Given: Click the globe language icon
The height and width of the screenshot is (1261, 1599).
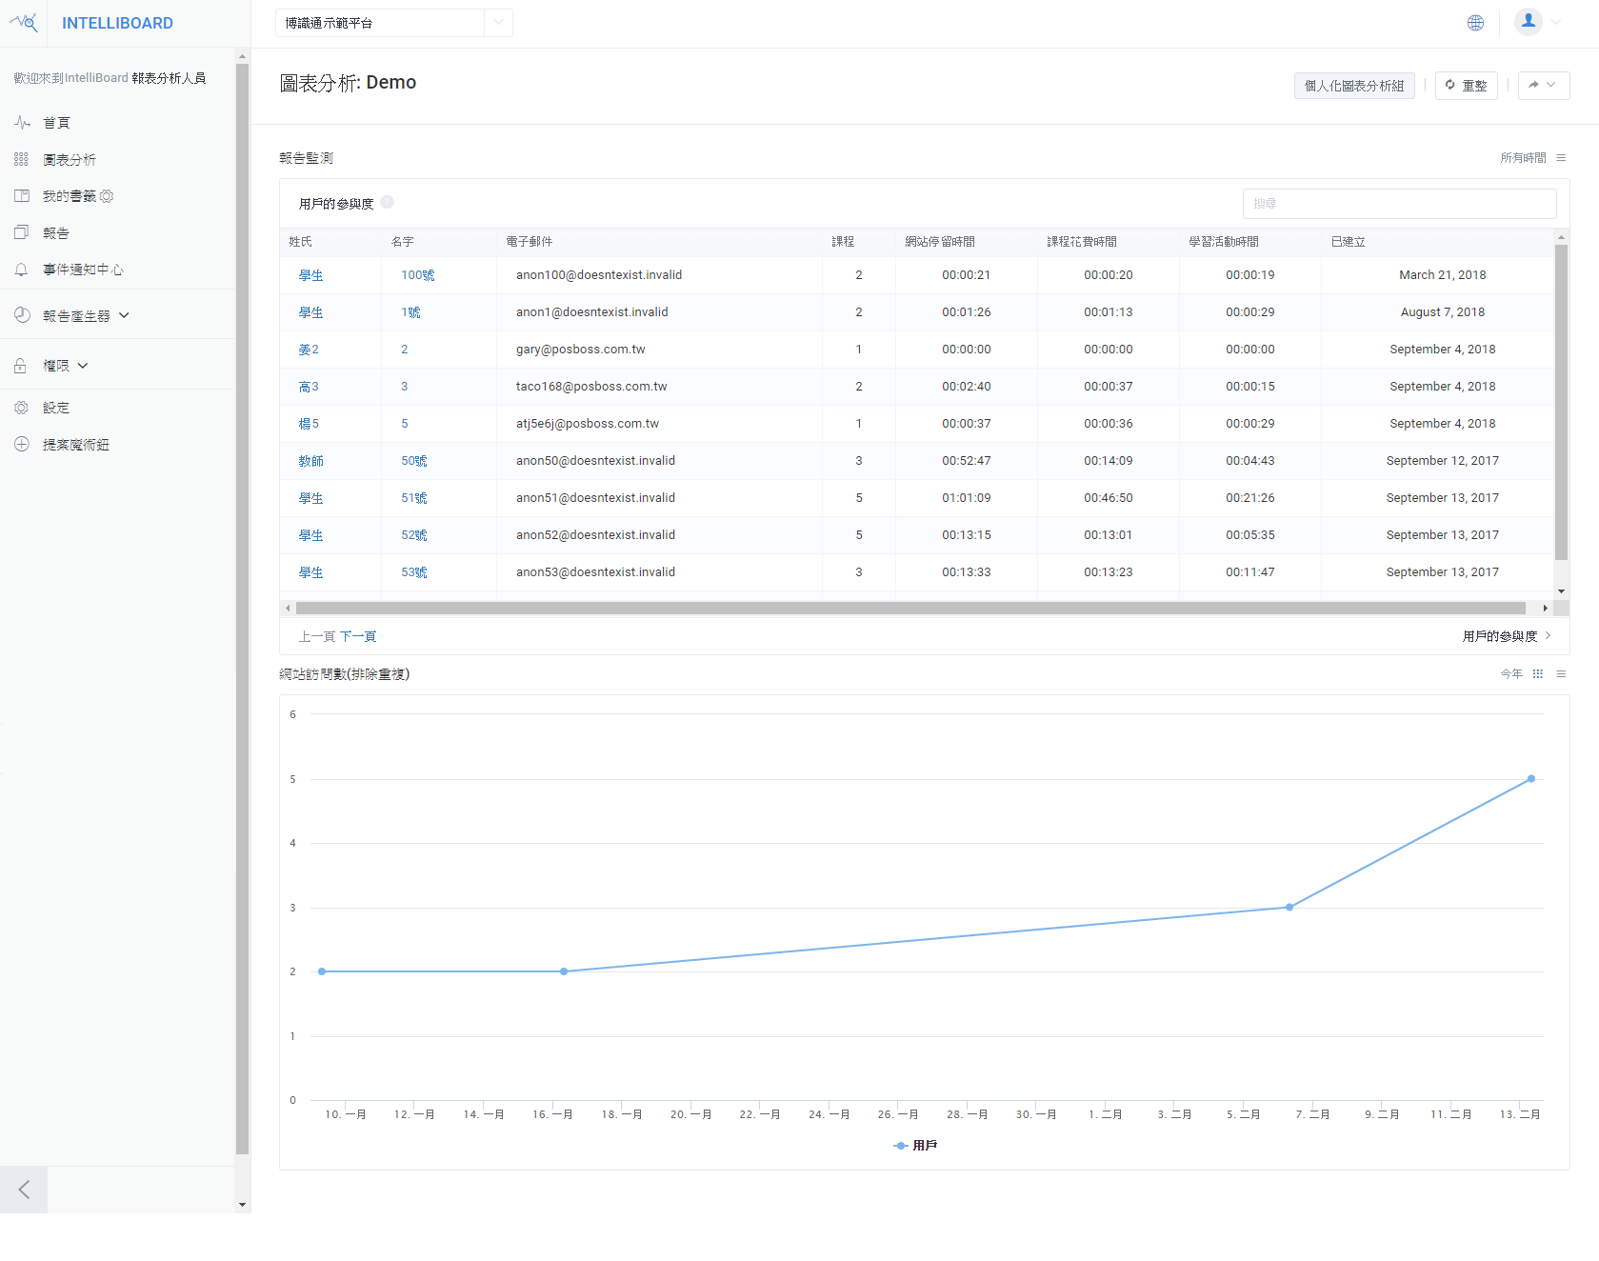Looking at the screenshot, I should click(x=1475, y=23).
